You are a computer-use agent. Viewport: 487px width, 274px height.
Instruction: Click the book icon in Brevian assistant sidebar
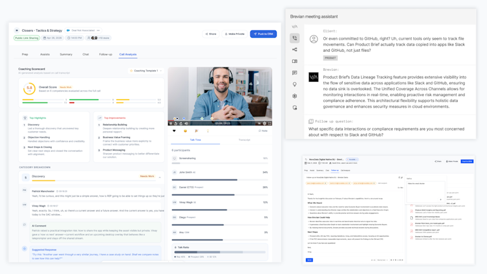294,61
